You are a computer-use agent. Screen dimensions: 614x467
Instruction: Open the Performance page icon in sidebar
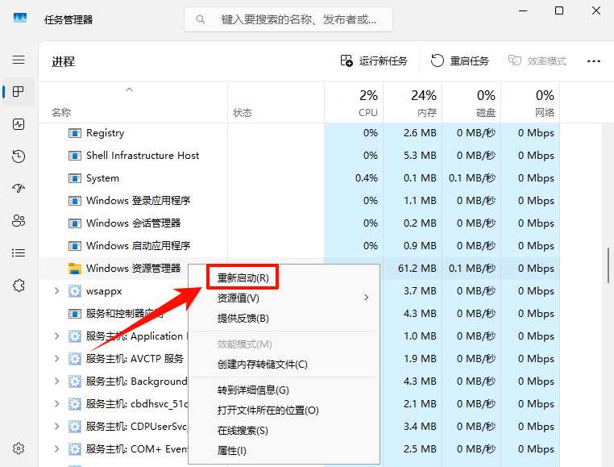click(19, 124)
